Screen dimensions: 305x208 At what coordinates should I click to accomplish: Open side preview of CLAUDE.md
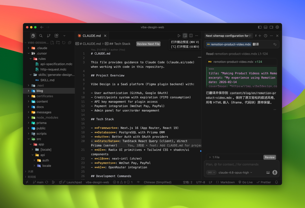185,36
